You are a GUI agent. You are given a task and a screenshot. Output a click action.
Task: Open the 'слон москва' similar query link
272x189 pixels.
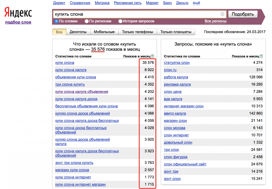pos(174,128)
